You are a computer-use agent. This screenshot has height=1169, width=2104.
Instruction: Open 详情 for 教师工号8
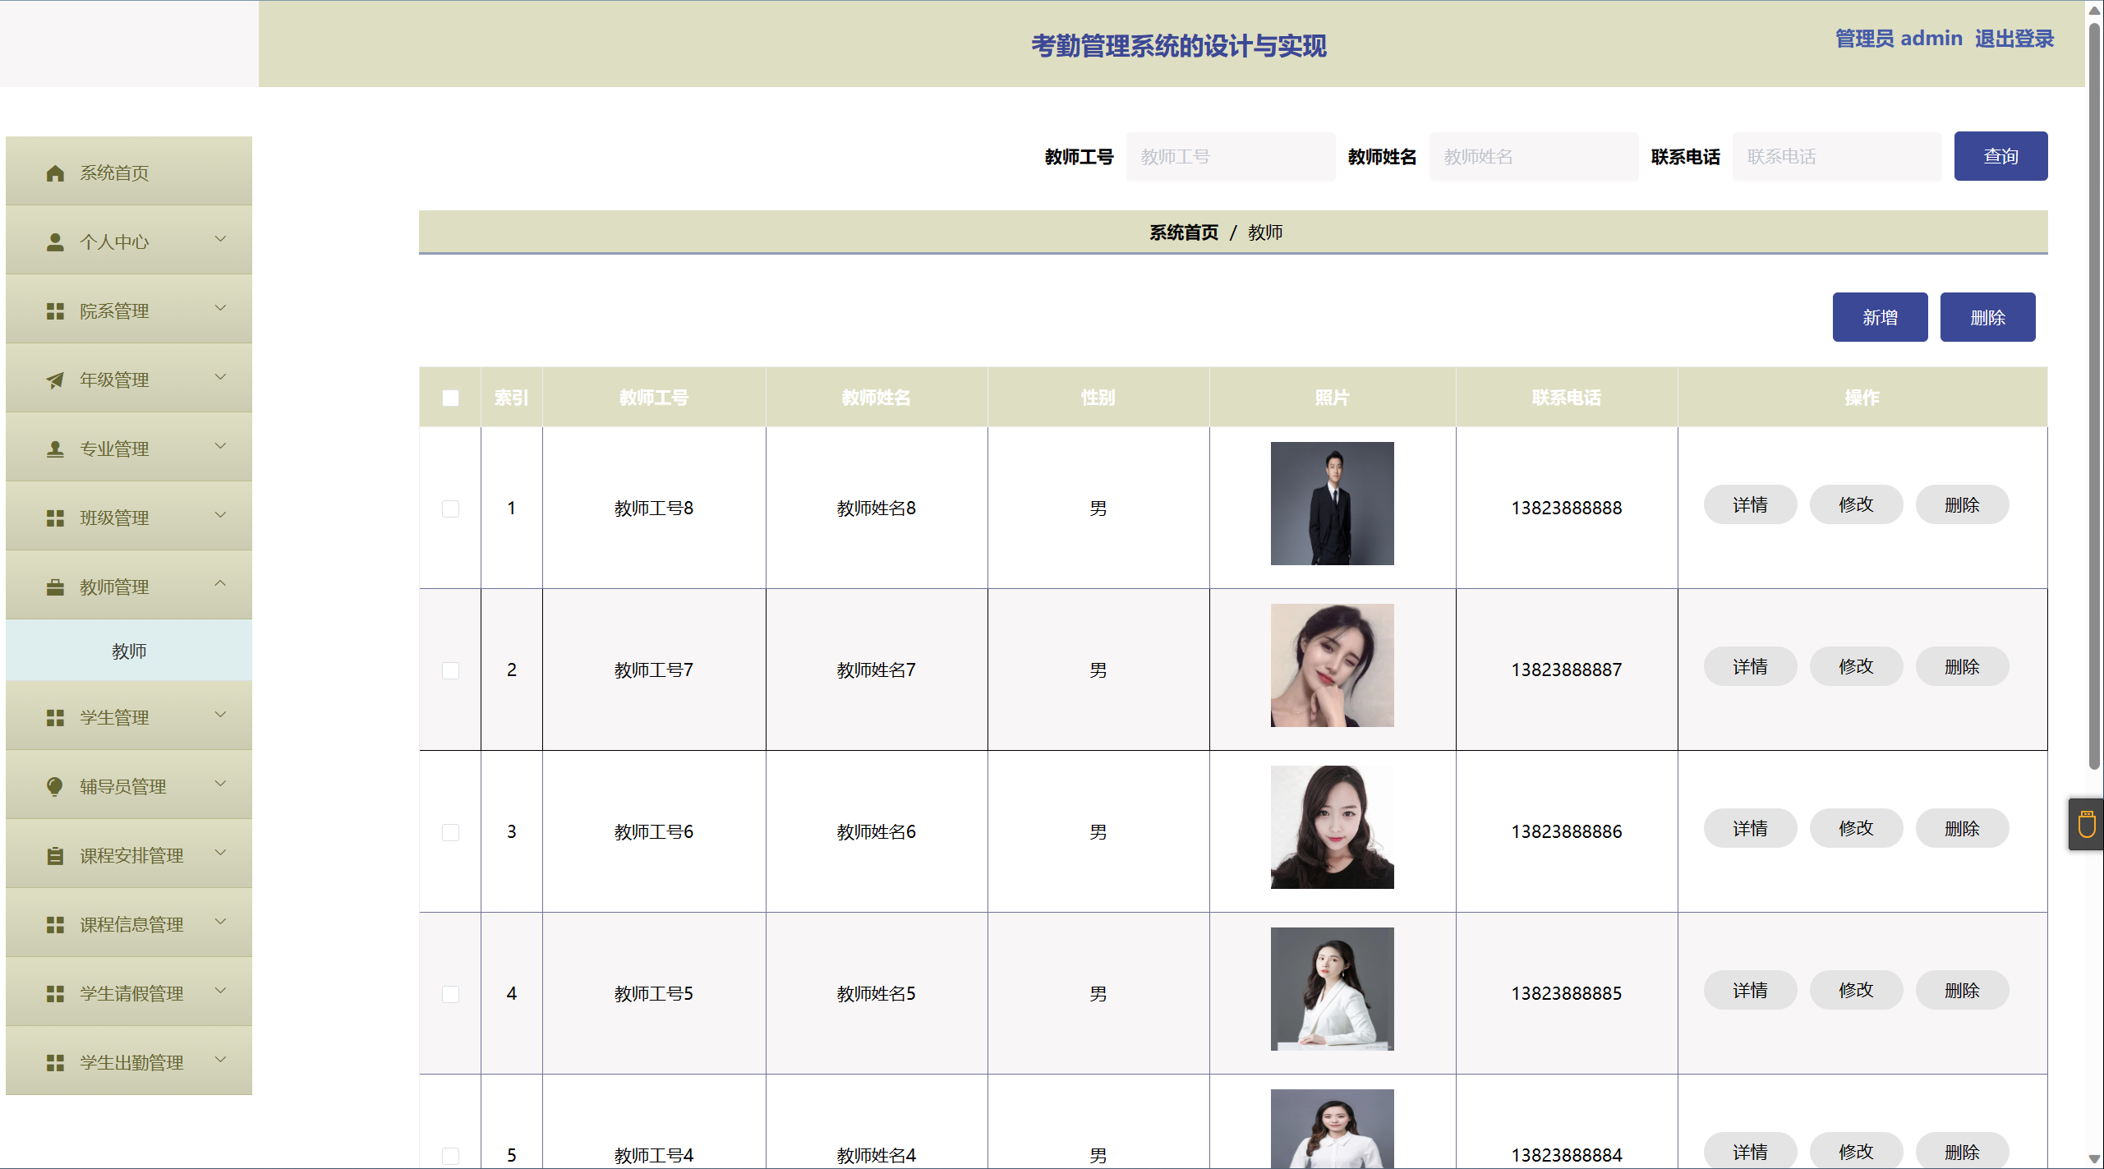tap(1750, 504)
